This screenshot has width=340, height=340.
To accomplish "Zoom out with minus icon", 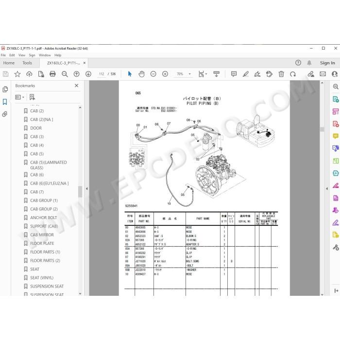I will click(x=153, y=74).
